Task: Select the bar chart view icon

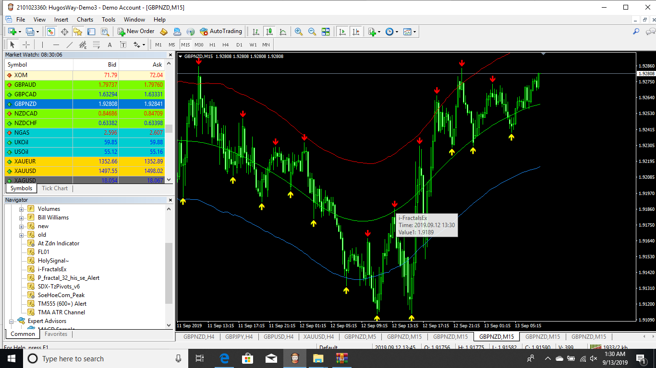Action: 256,32
